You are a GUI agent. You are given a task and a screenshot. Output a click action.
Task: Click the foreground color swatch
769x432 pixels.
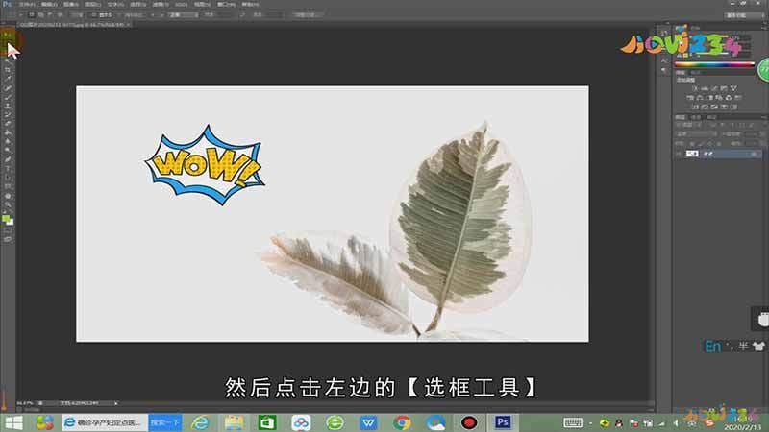pos(6,219)
